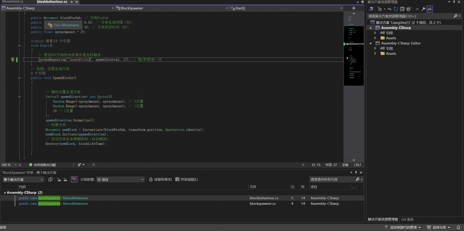Click the split editor plus icon
Image resolution: width=464 pixels, height=231 pixels.
click(353, 8)
